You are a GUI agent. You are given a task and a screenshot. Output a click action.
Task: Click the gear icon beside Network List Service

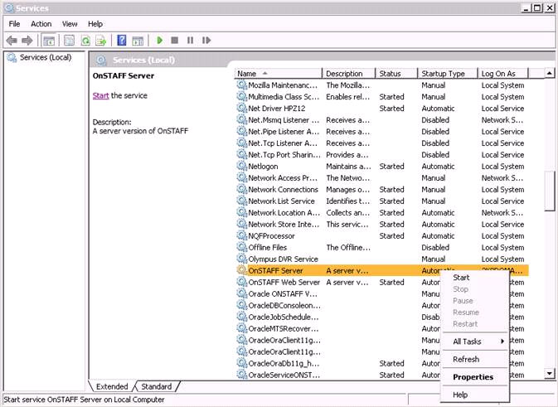242,201
